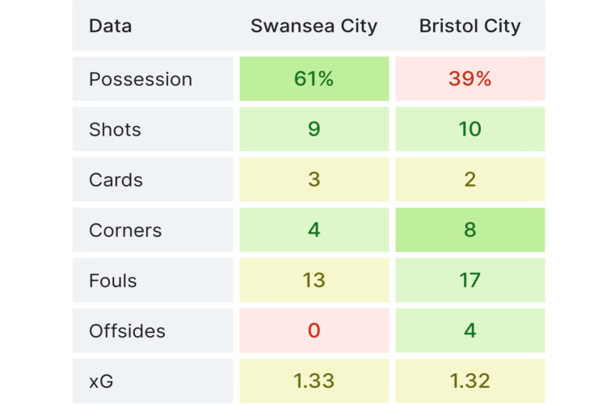The height and width of the screenshot is (404, 606).
Task: Click Bristol City's shots value 10
Action: coord(469,129)
